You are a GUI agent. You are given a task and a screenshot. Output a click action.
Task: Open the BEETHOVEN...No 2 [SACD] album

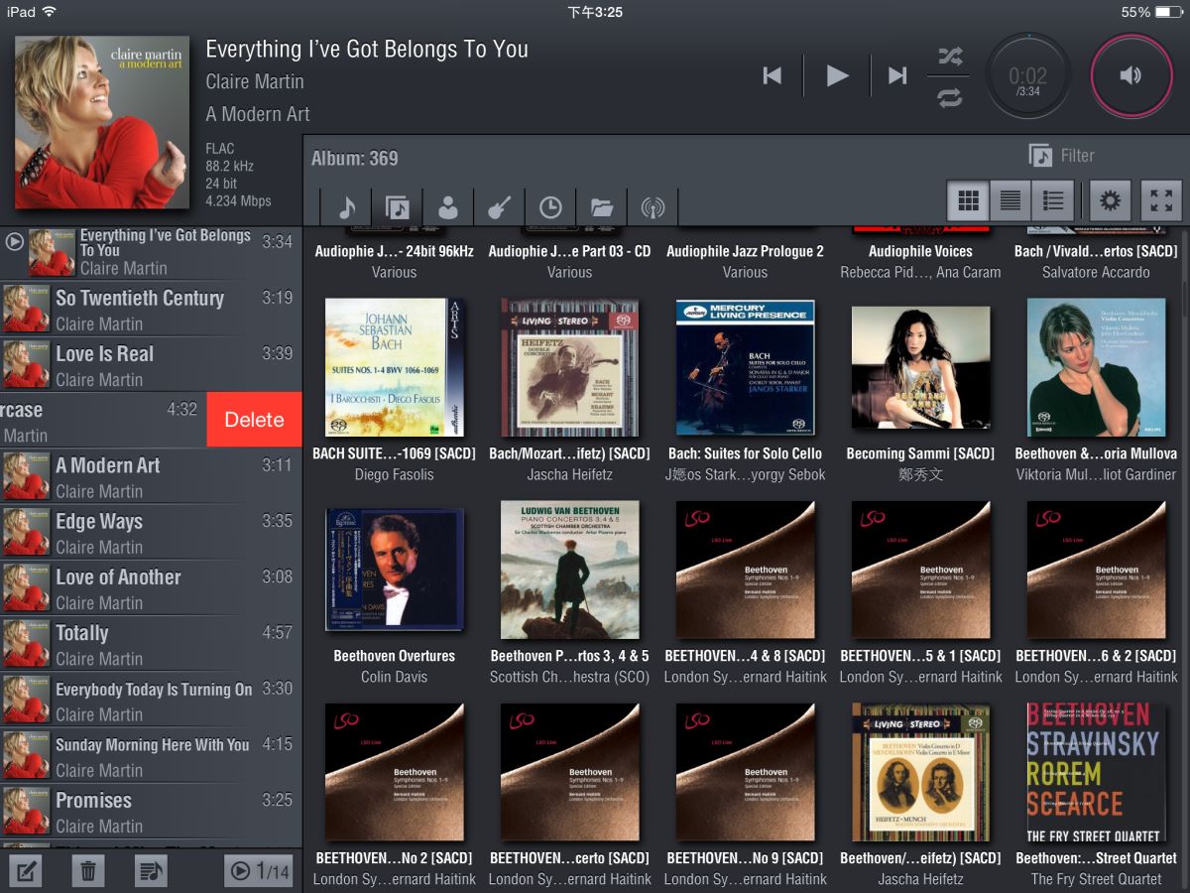pyautogui.click(x=394, y=772)
